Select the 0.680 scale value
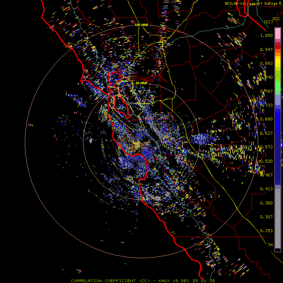Image resolution: width=283 pixels, height=283 pixels. pyautogui.click(x=266, y=119)
